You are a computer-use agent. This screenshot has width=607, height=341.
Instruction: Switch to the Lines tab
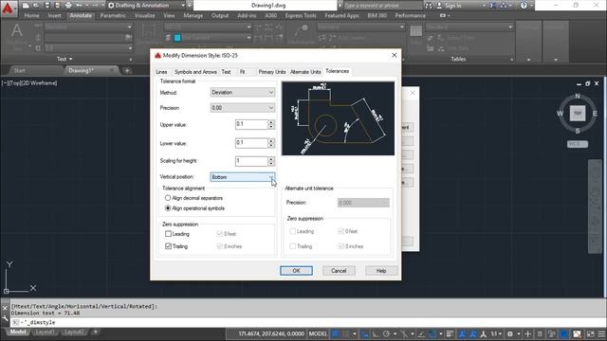pos(161,72)
